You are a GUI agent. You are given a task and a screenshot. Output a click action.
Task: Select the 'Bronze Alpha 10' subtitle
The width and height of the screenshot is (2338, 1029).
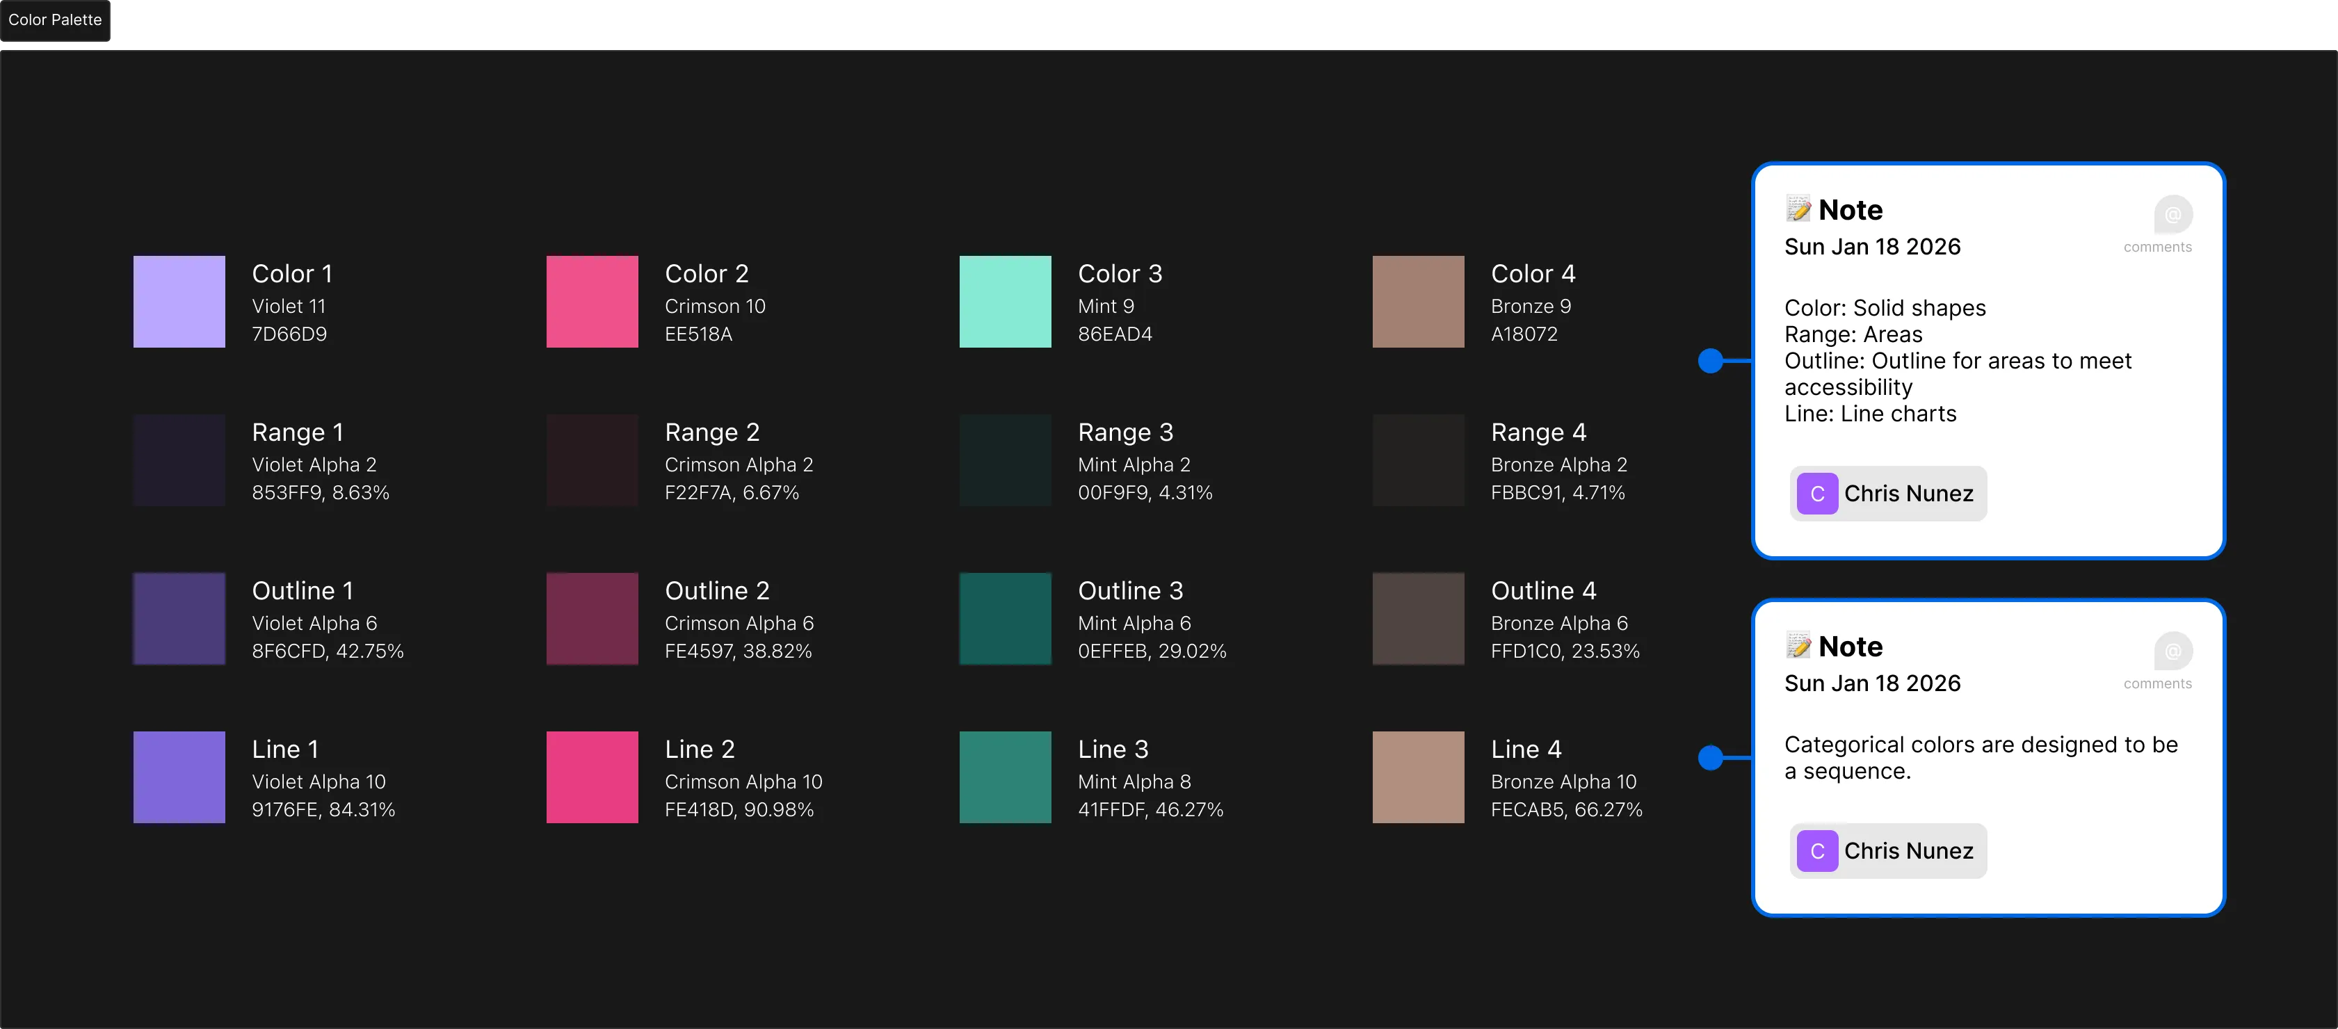(x=1564, y=782)
